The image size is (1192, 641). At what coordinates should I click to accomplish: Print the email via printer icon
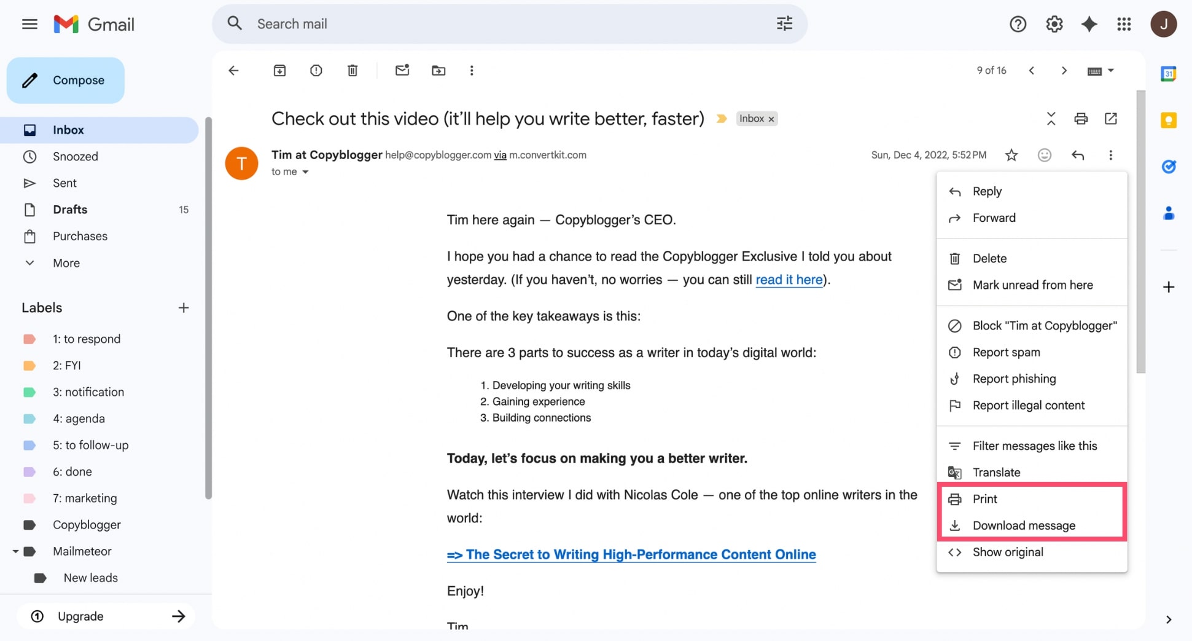[1081, 119]
